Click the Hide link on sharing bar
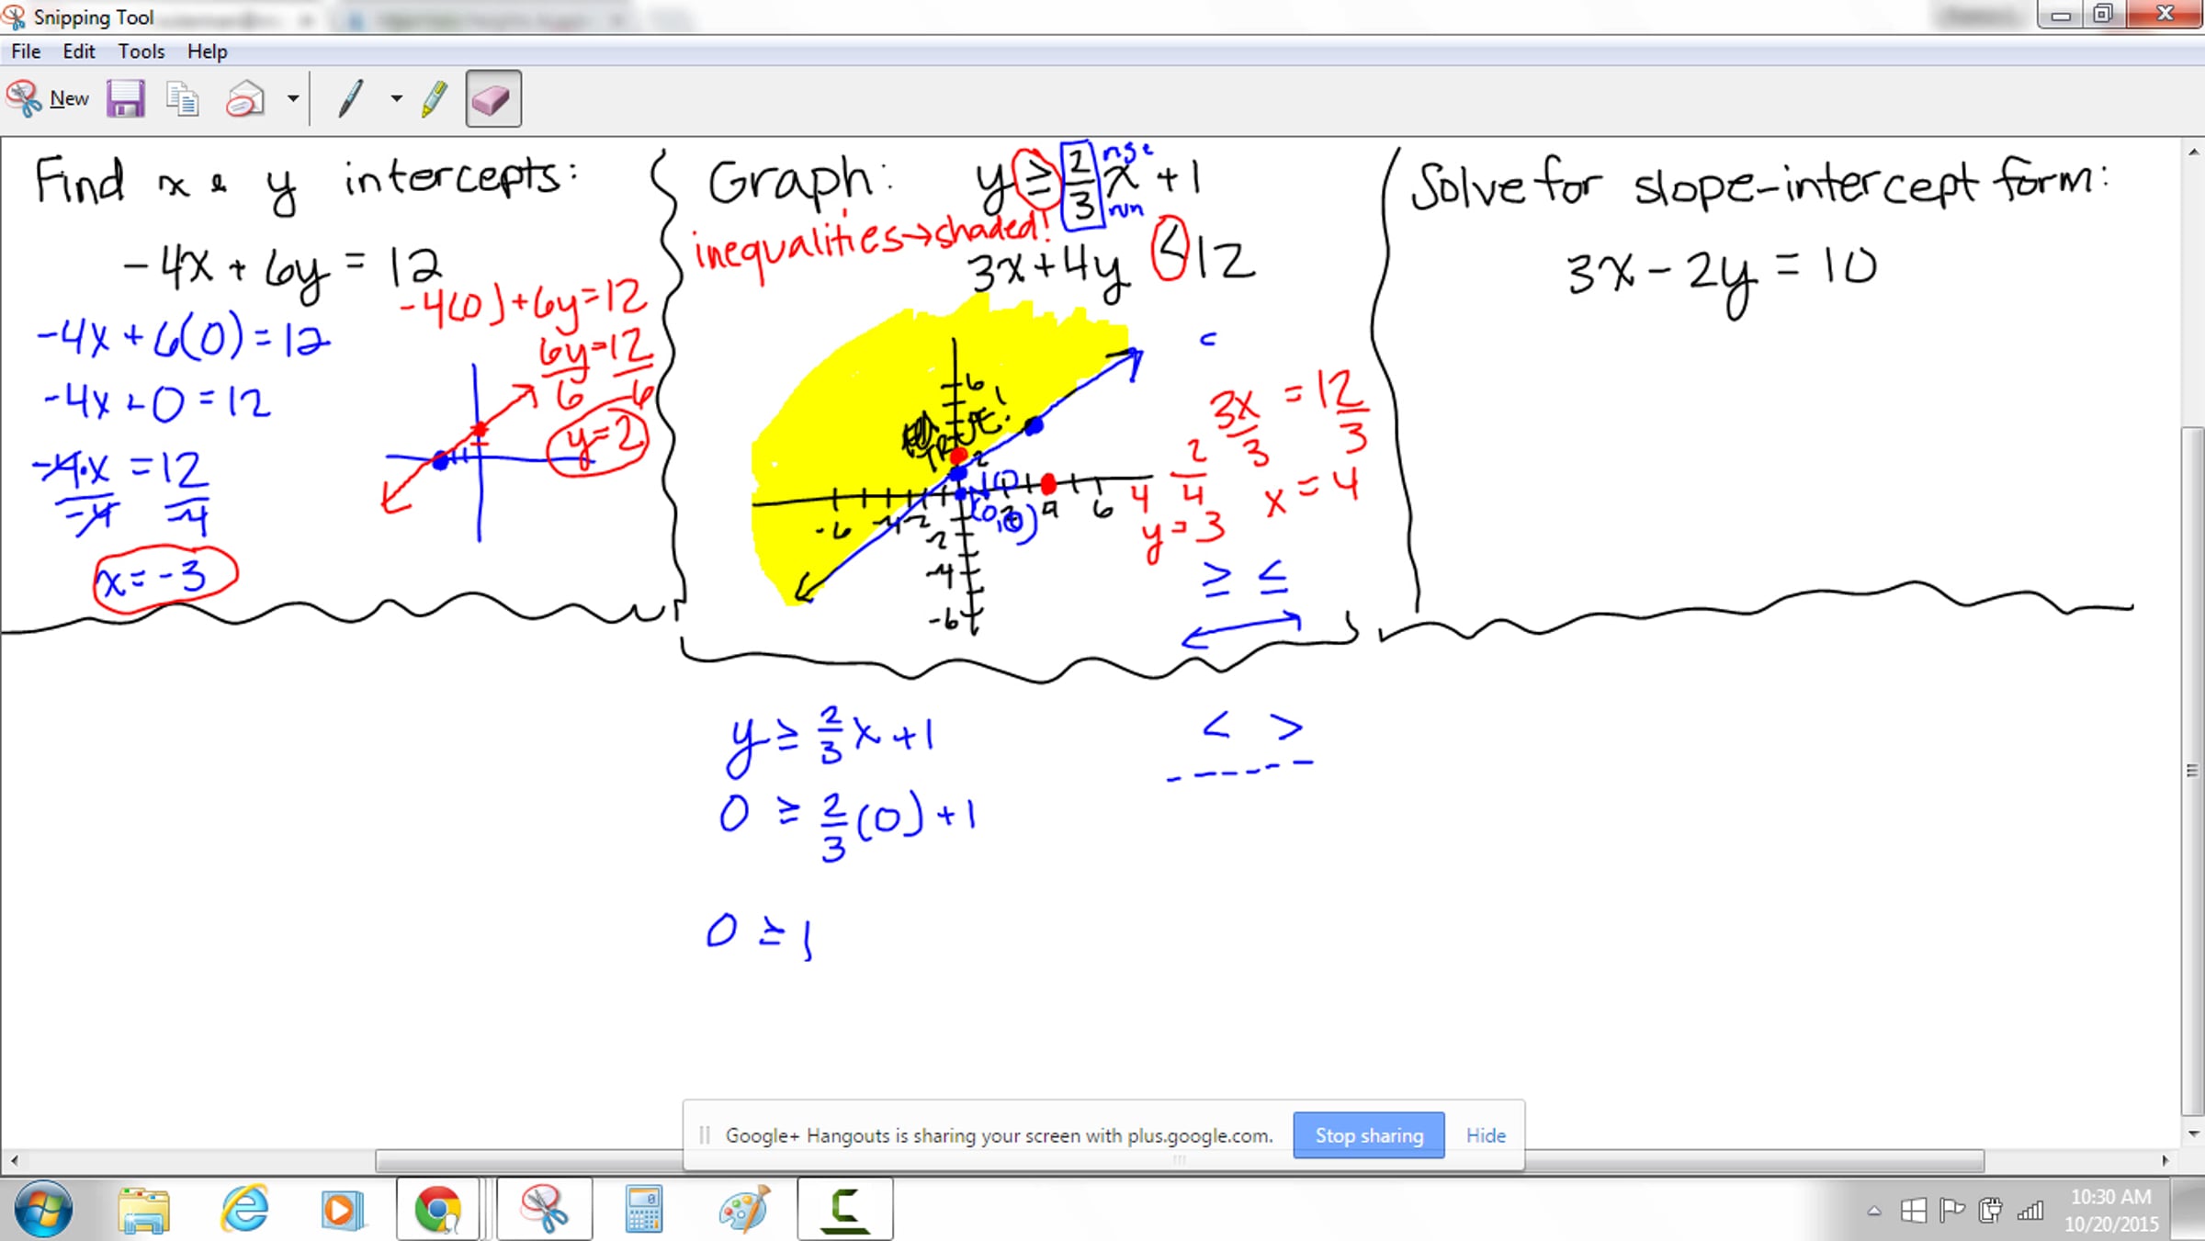This screenshot has height=1241, width=2205. (1486, 1135)
